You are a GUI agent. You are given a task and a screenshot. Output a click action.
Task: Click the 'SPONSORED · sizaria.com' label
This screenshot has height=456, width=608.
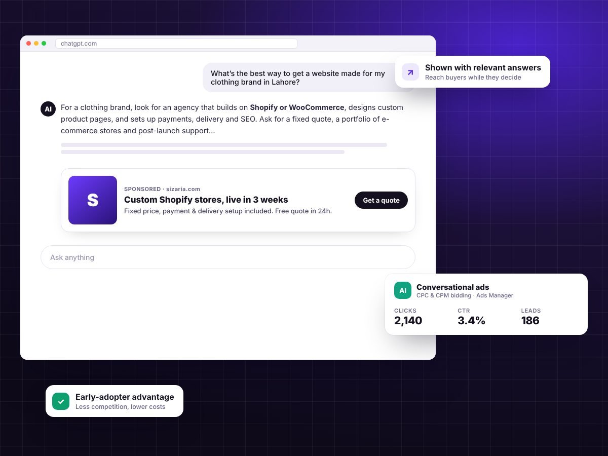[x=162, y=189]
